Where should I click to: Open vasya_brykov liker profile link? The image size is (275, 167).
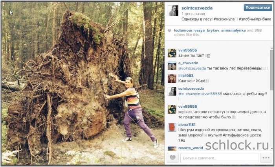[x=207, y=30]
